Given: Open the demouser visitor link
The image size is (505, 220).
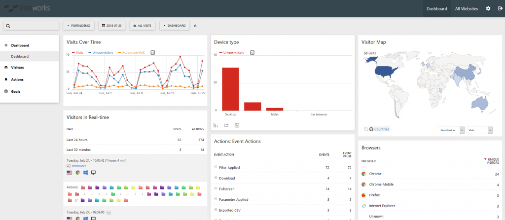Looking at the screenshot, I should [x=78, y=166].
